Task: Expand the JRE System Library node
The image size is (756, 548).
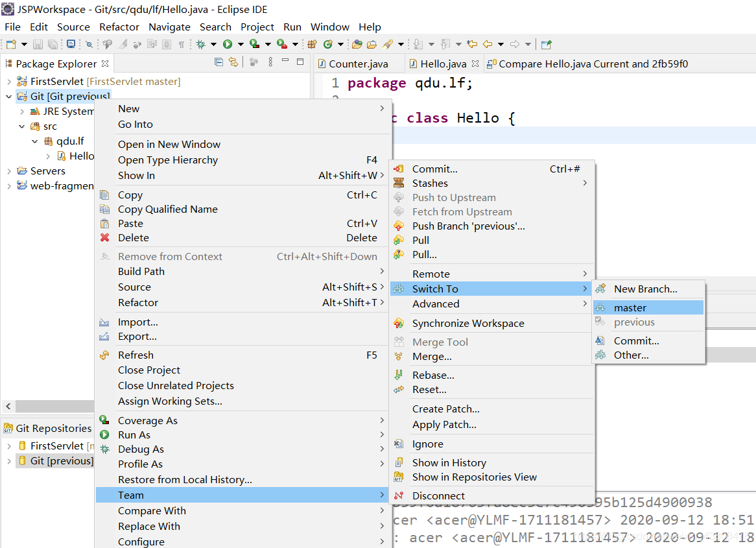Action: click(x=22, y=112)
